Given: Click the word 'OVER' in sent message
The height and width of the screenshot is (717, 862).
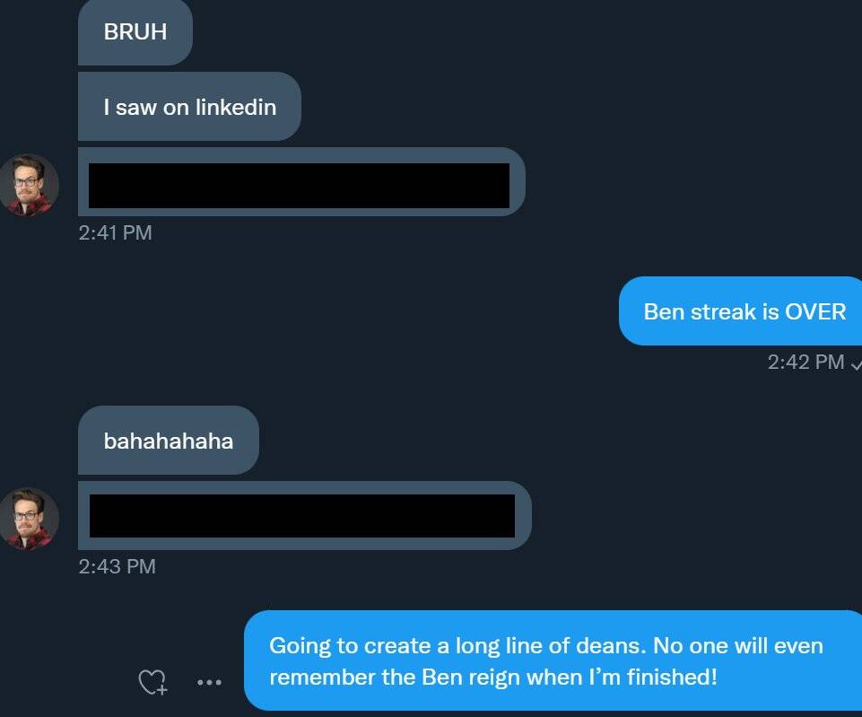Looking at the screenshot, I should [815, 311].
